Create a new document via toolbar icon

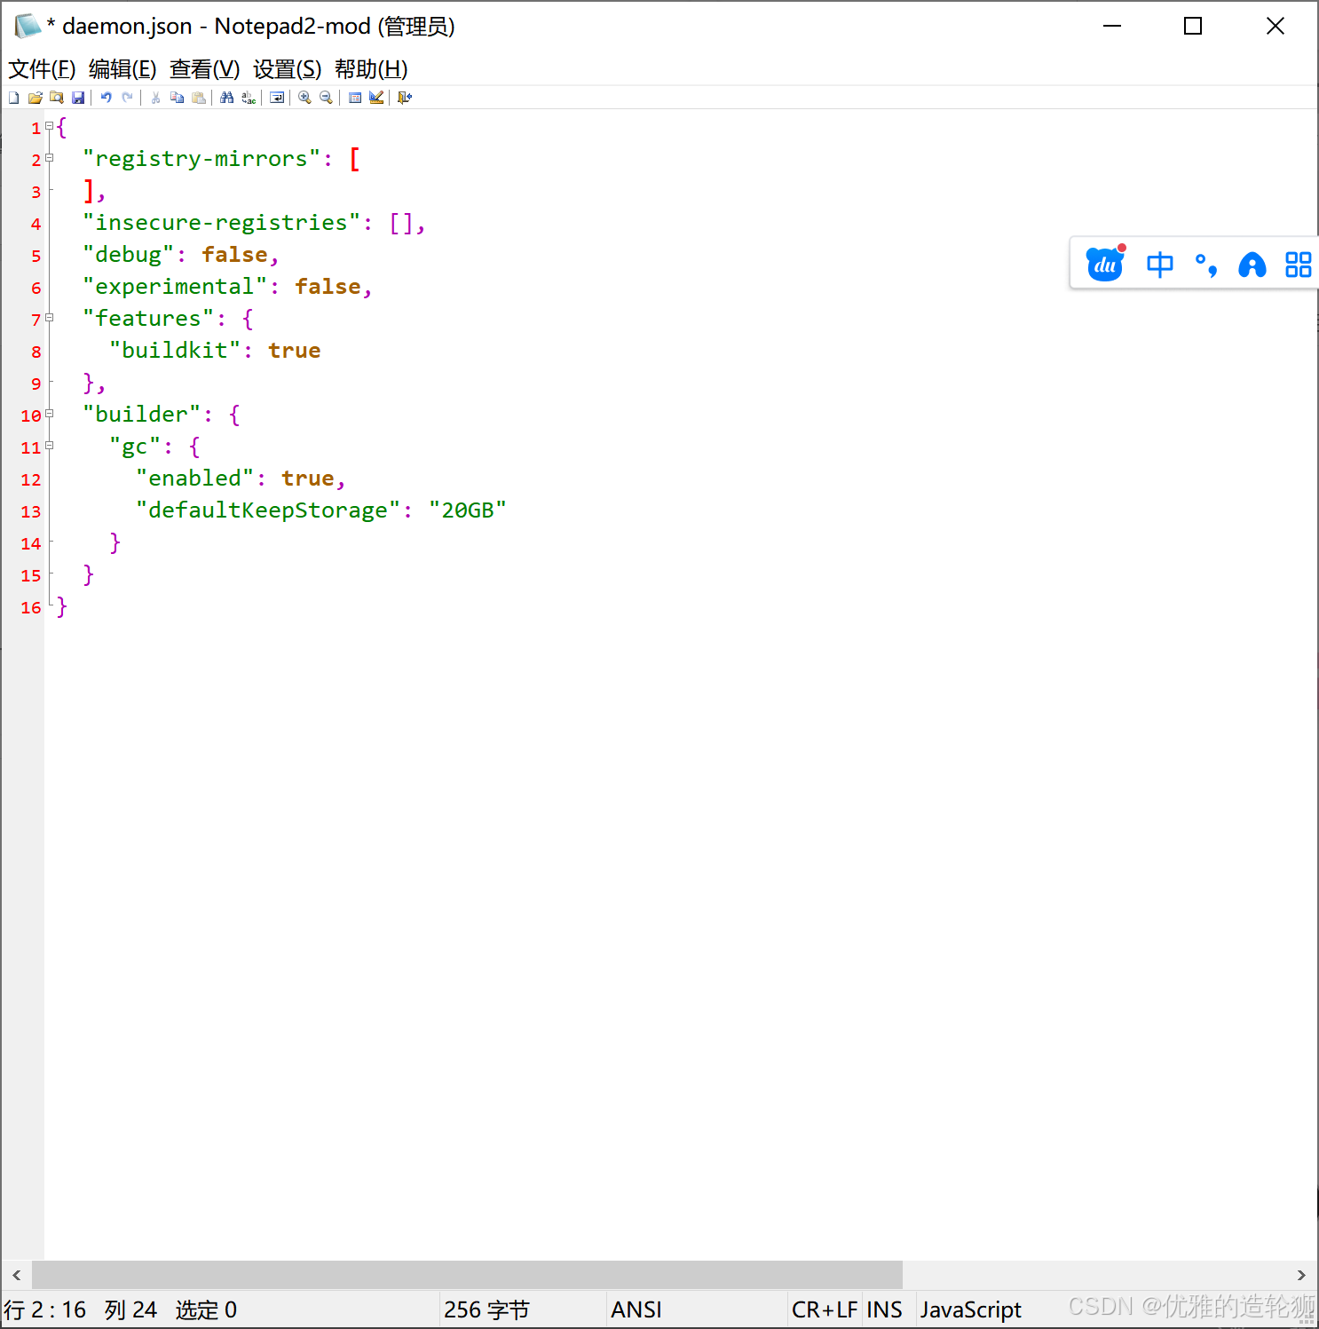point(14,98)
